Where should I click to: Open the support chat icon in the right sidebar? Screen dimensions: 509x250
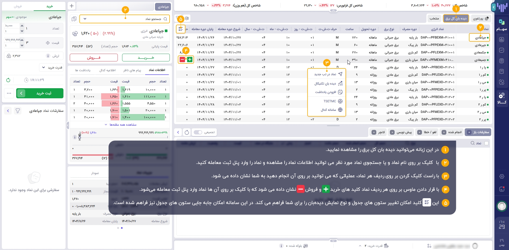pyautogui.click(x=502, y=189)
